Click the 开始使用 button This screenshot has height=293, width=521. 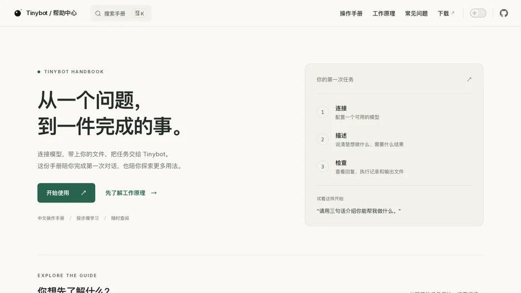point(66,193)
